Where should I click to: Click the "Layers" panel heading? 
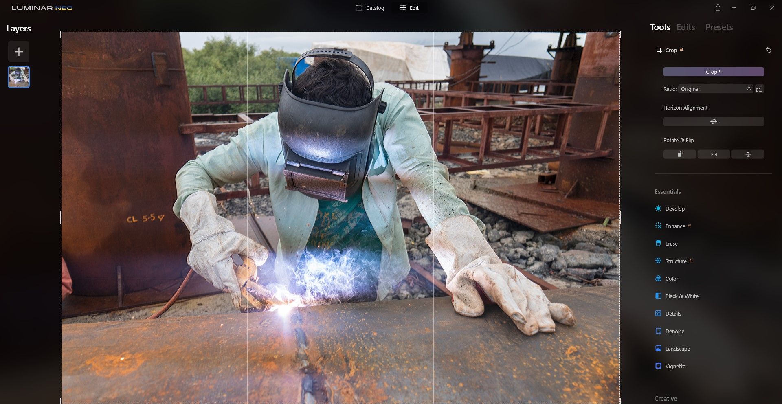[x=19, y=29]
